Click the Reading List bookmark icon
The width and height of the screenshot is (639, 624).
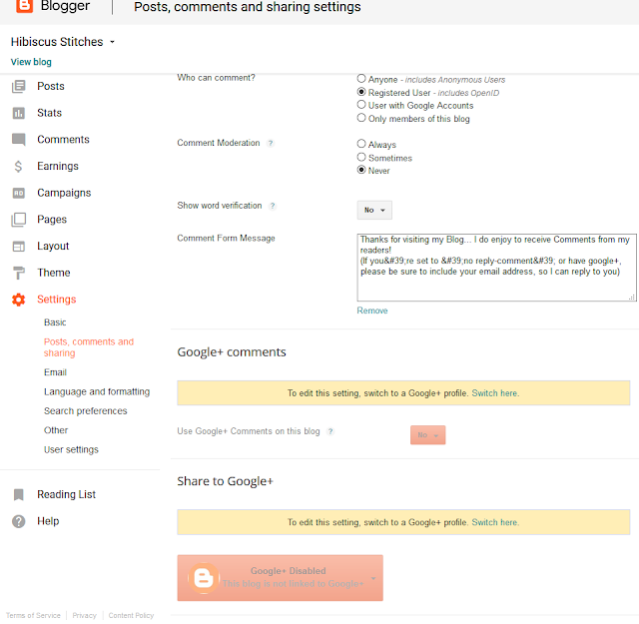click(18, 495)
